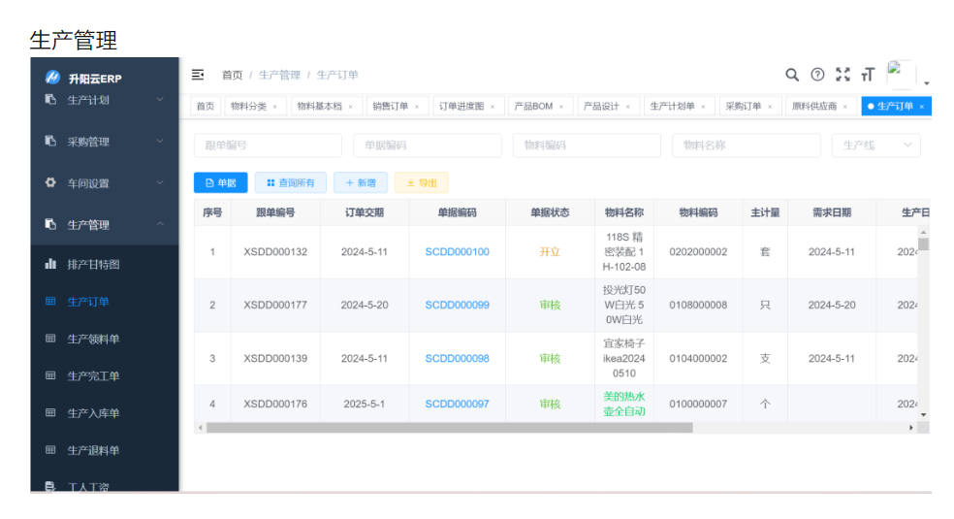Toggle fullscreen mode icon

coord(843,75)
